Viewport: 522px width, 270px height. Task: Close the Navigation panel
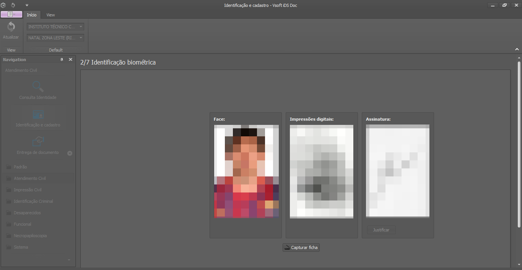[70, 60]
